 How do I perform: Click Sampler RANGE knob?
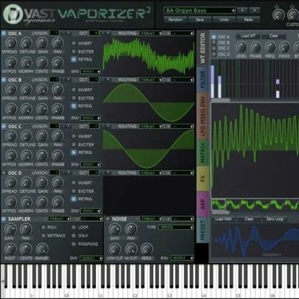coord(42,249)
